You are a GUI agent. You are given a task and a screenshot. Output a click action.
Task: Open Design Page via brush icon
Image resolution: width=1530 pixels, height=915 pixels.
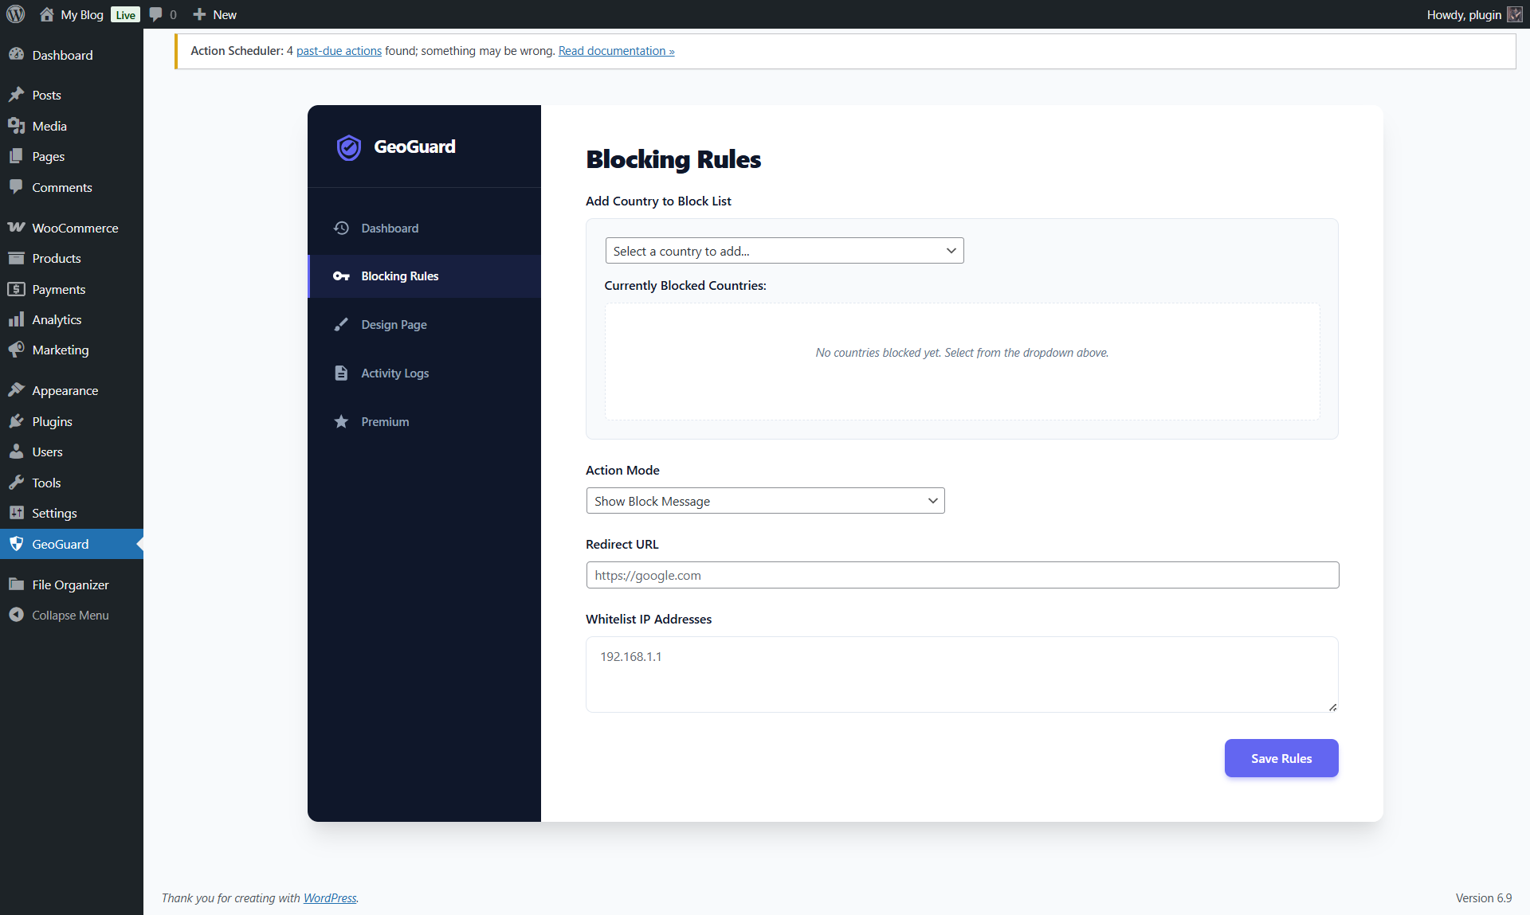coord(341,324)
